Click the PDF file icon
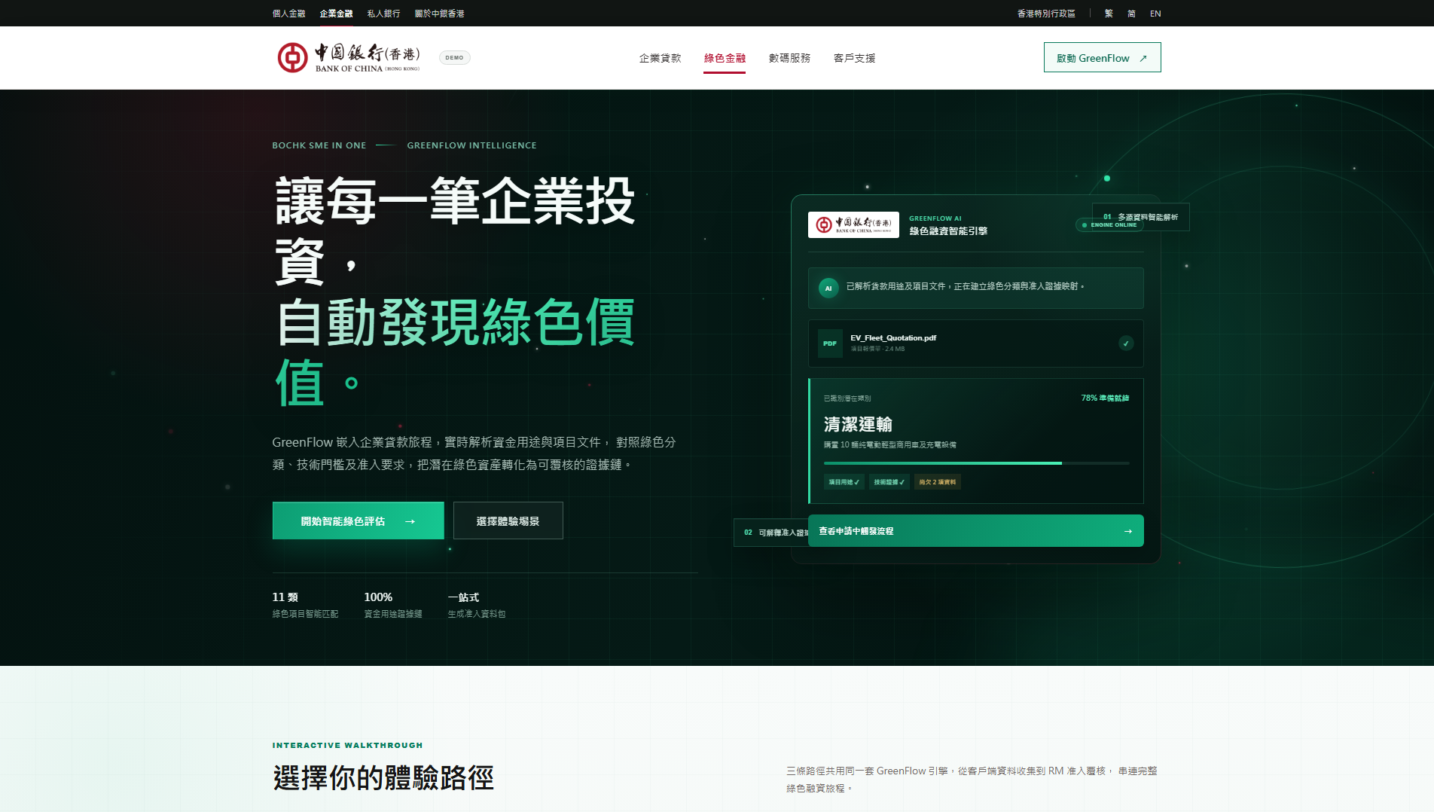The width and height of the screenshot is (1434, 812). pyautogui.click(x=830, y=343)
